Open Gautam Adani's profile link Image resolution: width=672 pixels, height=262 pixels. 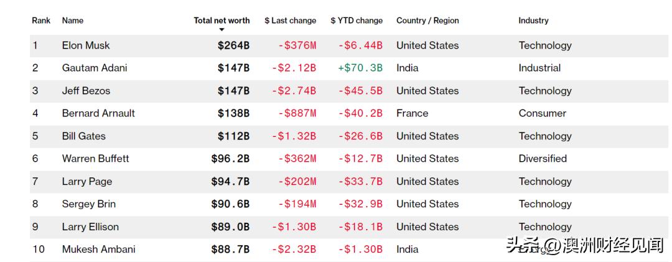click(95, 68)
